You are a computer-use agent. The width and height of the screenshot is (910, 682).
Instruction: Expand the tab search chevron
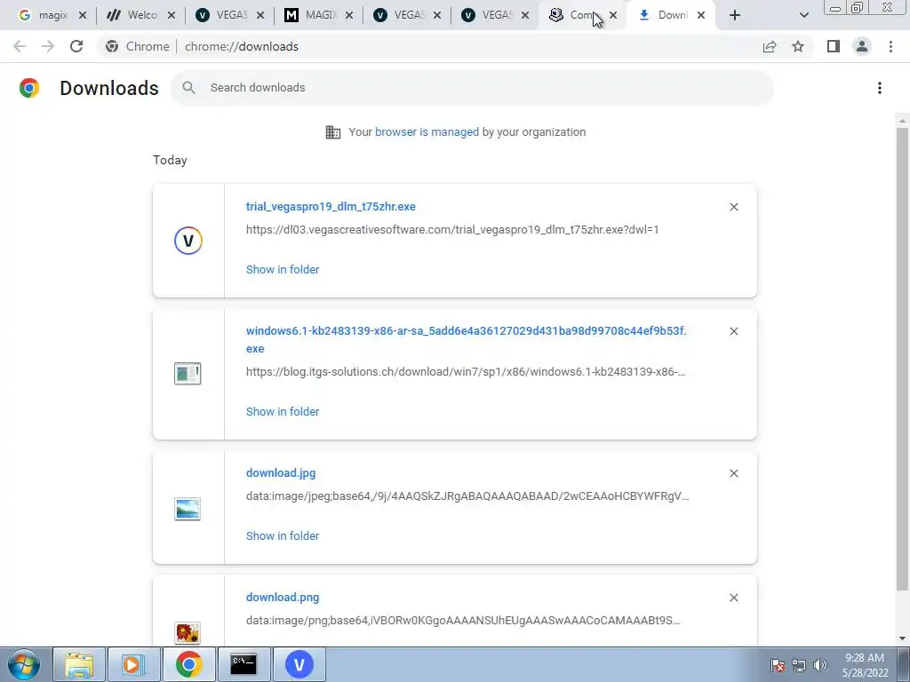coord(803,15)
